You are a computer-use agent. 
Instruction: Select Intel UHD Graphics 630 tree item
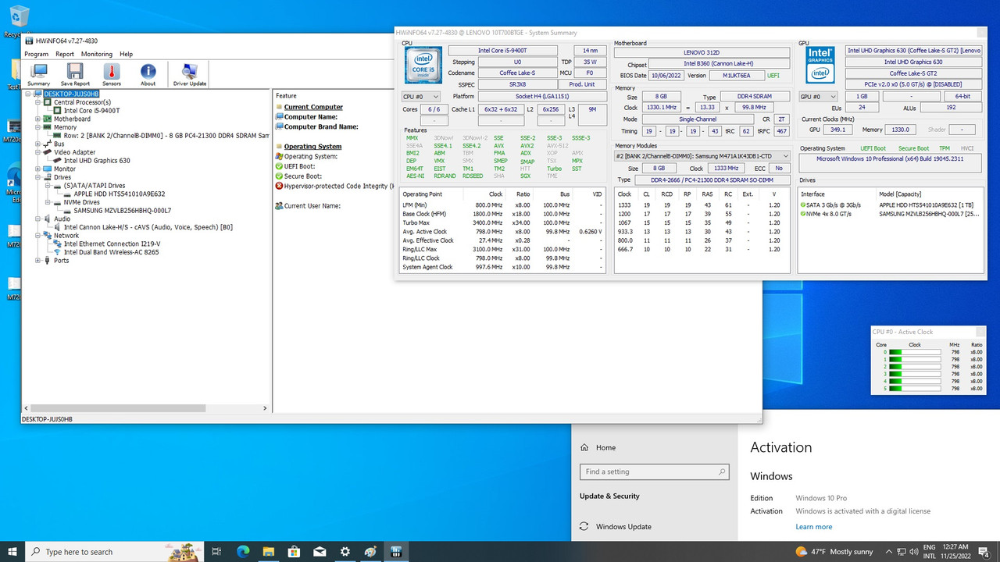(x=97, y=161)
